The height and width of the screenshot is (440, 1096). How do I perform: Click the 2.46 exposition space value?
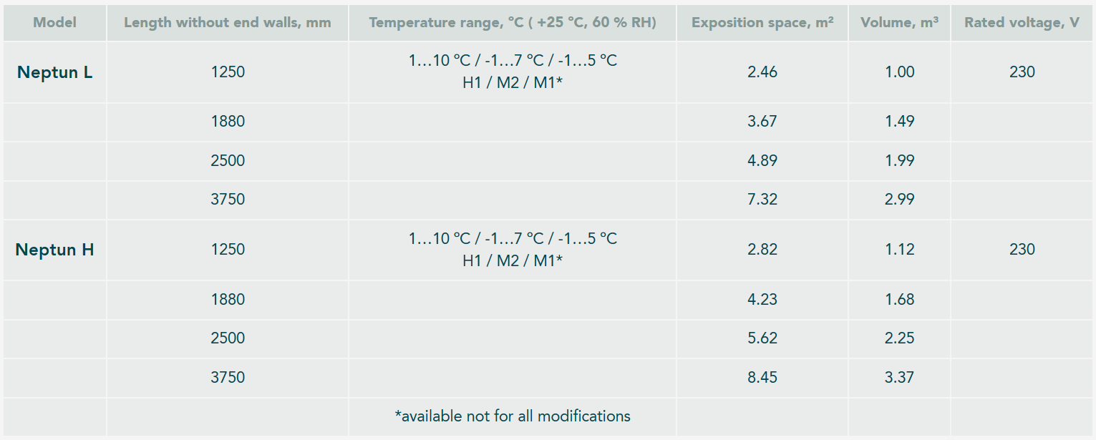[762, 72]
